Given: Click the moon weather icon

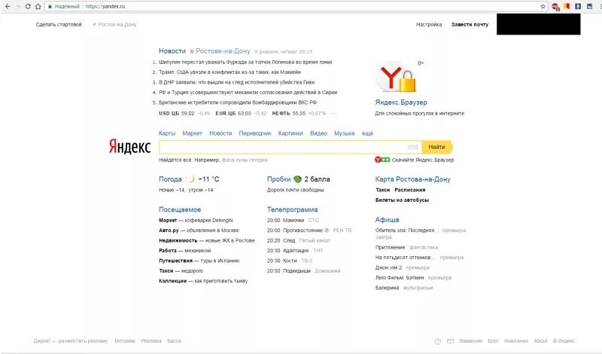Looking at the screenshot, I should click(x=190, y=179).
